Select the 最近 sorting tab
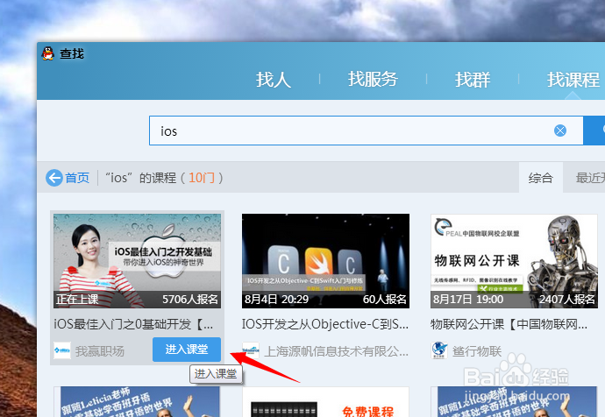 584,178
